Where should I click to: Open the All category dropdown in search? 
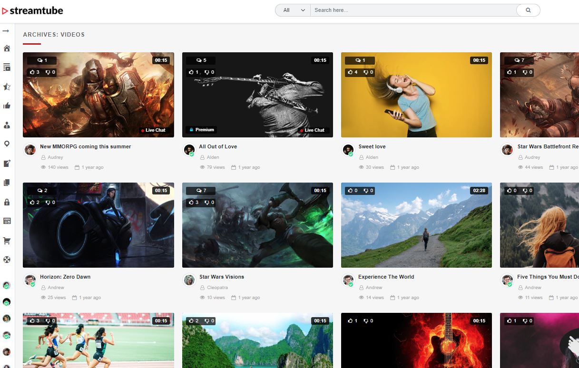click(x=293, y=10)
